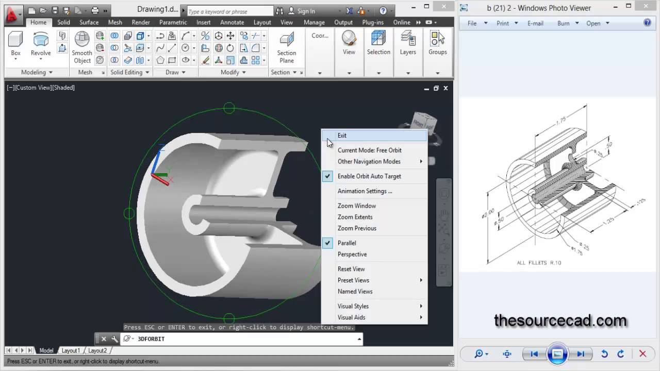
Task: Delete the picture in Photo Viewer
Action: point(642,354)
